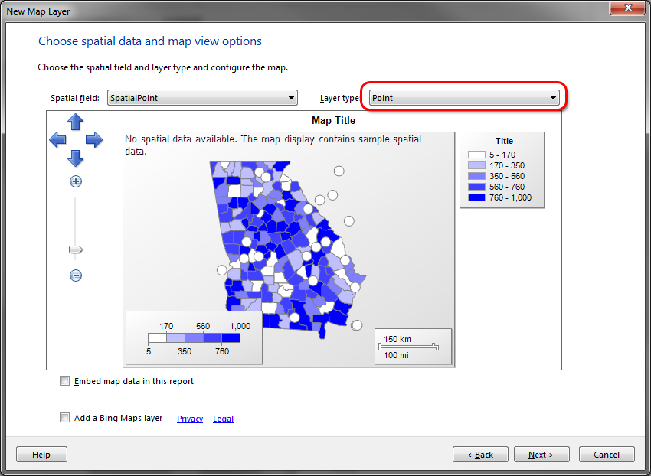Open the Privacy link

point(190,419)
